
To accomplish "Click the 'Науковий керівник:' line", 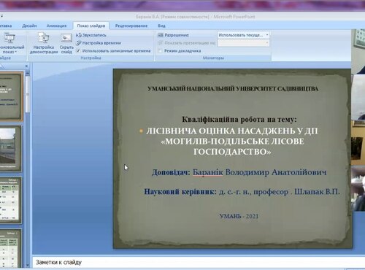I will click(x=242, y=192).
